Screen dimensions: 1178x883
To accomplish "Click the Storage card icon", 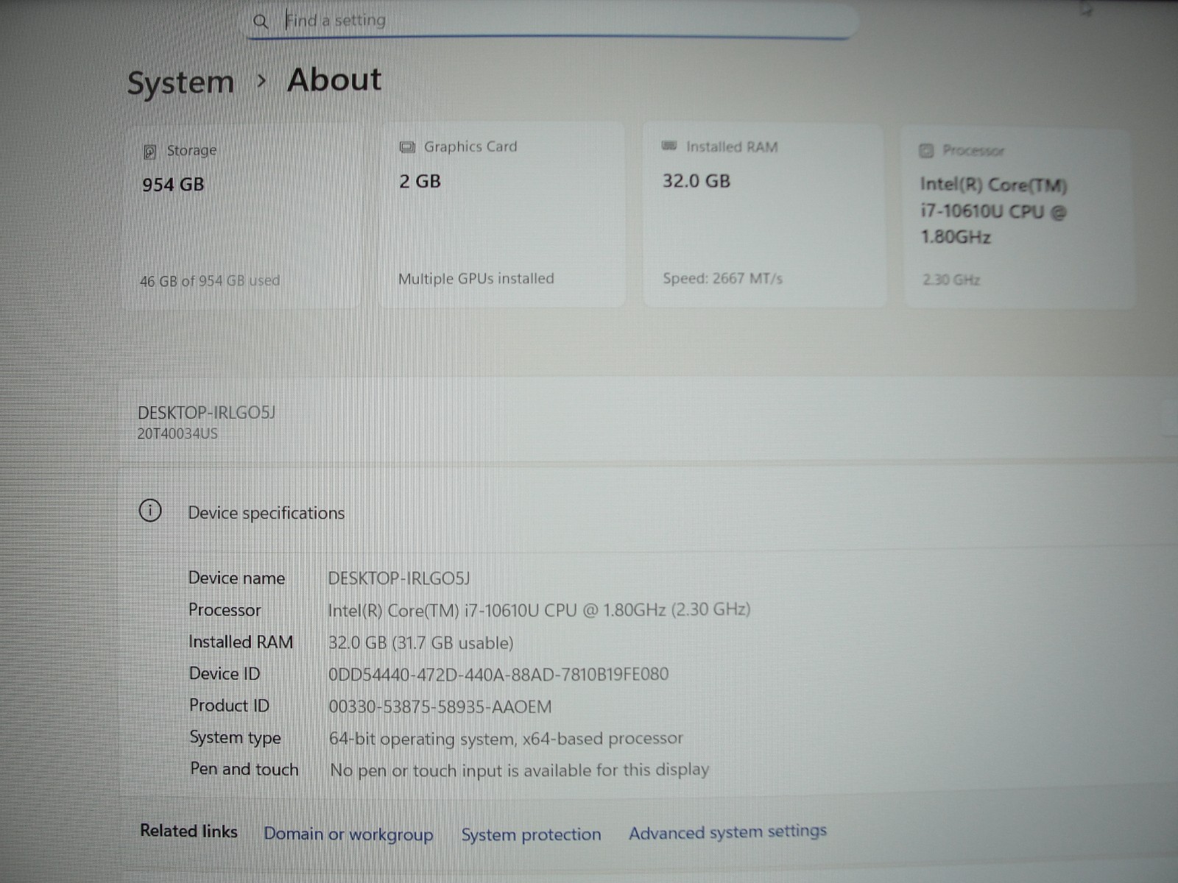I will pos(149,152).
